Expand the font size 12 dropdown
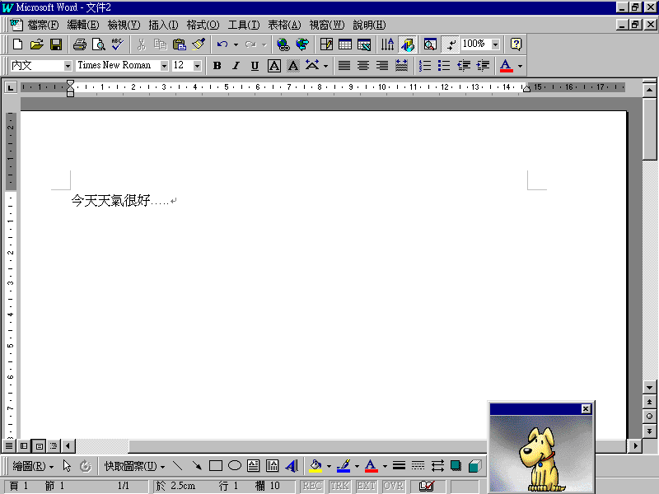The width and height of the screenshot is (659, 494). pos(199,66)
